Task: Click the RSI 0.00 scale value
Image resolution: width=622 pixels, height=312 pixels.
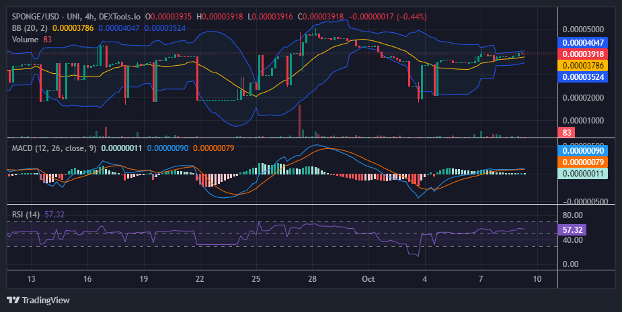Action: pos(570,264)
